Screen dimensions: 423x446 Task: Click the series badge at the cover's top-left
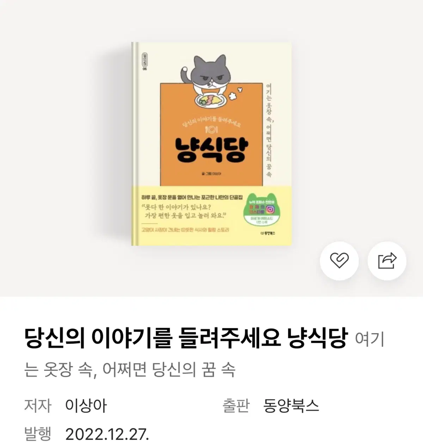click(143, 60)
